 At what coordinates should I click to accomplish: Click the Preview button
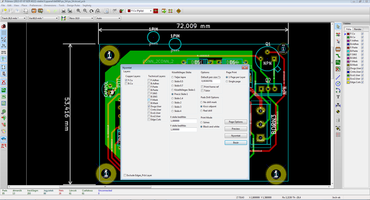pos(236,129)
